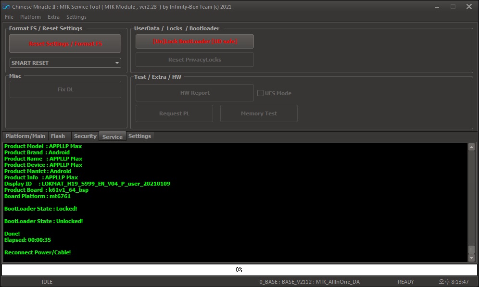Viewport: 479px width, 287px height.
Task: Enable the UFS Mode checkbox
Action: click(x=260, y=93)
